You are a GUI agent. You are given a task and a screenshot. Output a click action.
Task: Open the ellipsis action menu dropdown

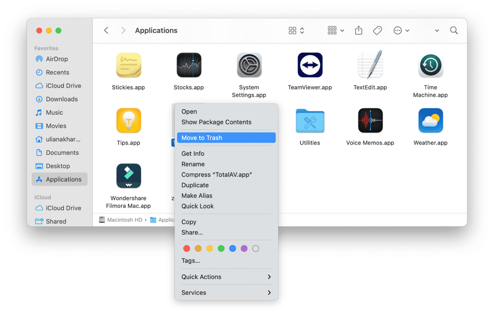[x=401, y=30]
